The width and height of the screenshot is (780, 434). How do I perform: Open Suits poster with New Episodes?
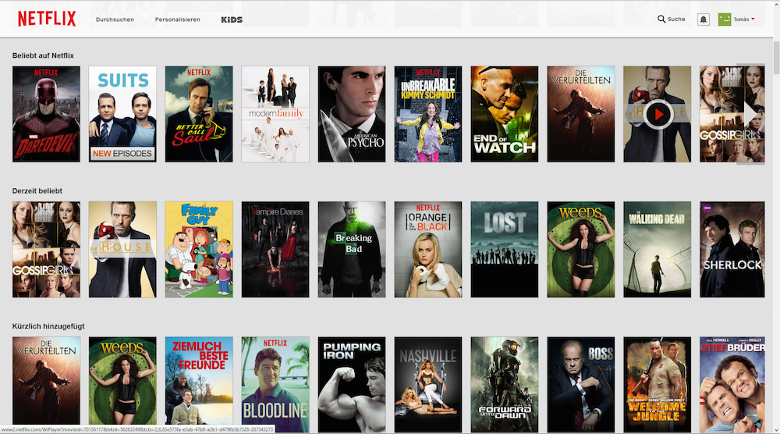[x=122, y=114]
